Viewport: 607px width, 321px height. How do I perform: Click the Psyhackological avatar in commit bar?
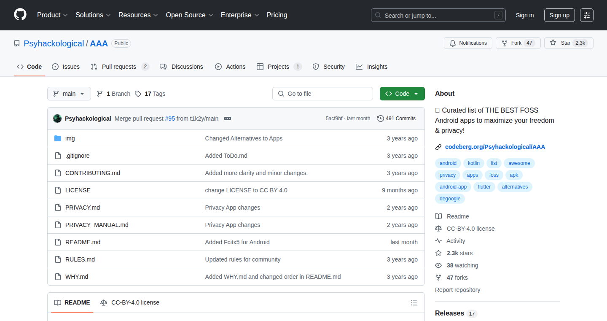tap(57, 119)
